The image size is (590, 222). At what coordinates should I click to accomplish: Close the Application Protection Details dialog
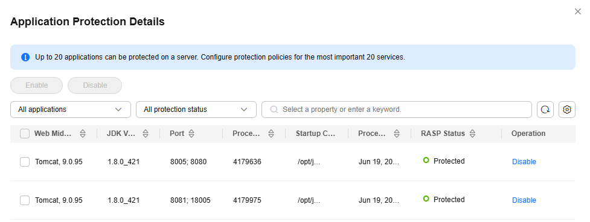pyautogui.click(x=578, y=11)
